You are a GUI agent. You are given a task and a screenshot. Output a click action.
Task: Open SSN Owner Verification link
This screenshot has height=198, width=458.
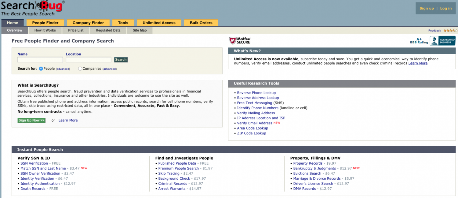(40, 173)
